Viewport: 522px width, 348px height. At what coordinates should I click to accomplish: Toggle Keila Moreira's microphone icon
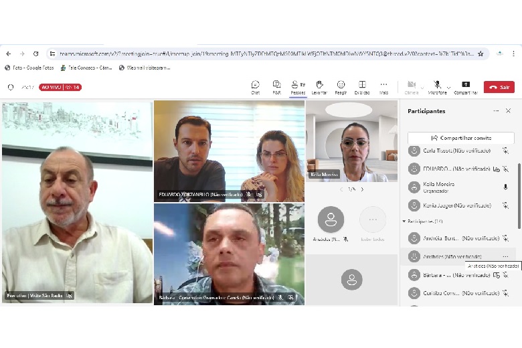pos(505,187)
